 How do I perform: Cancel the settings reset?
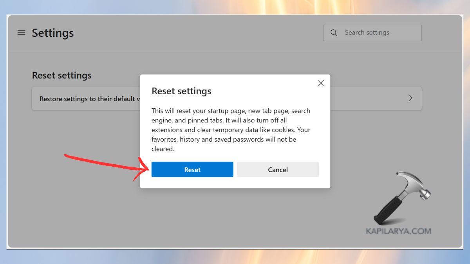[278, 169]
